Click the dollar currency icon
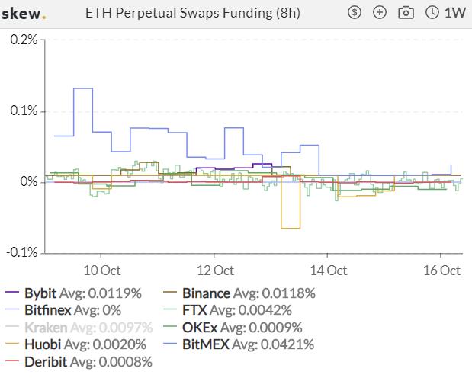The width and height of the screenshot is (472, 378). 355,13
